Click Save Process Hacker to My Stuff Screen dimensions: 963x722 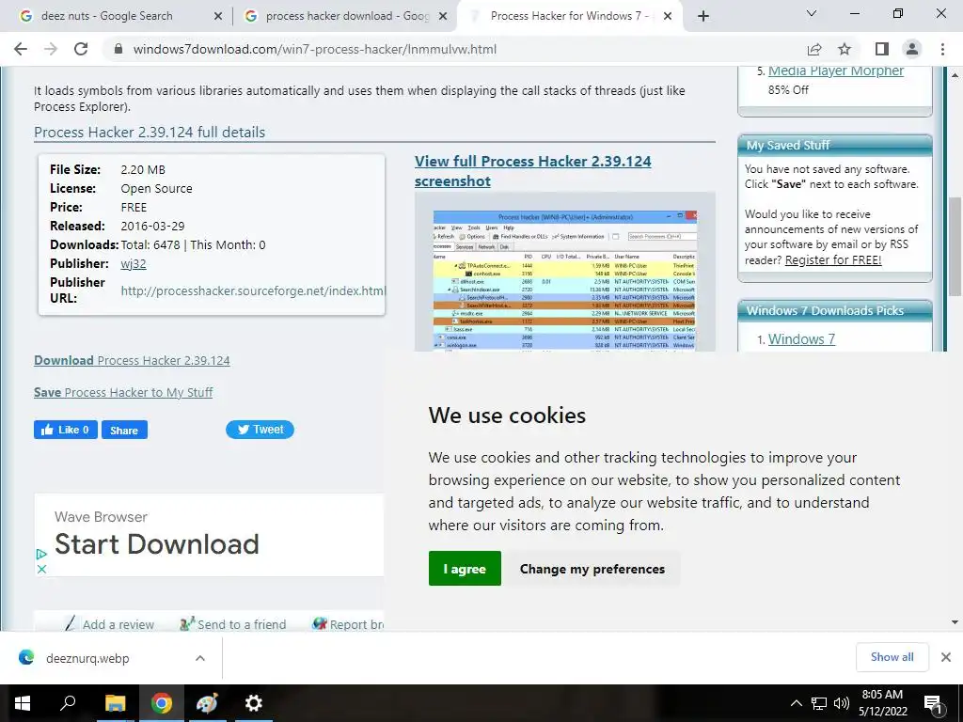pyautogui.click(x=123, y=392)
